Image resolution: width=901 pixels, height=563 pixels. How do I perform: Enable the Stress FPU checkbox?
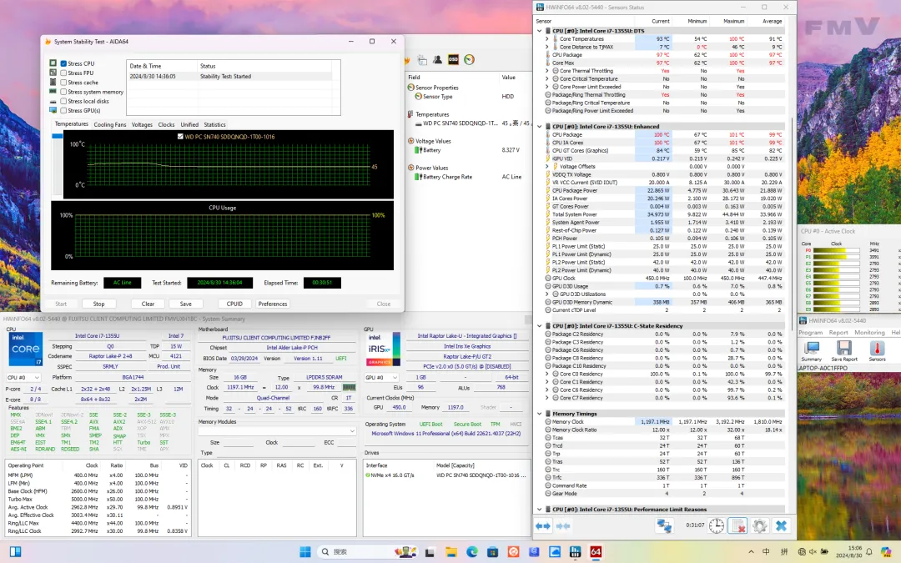click(64, 73)
